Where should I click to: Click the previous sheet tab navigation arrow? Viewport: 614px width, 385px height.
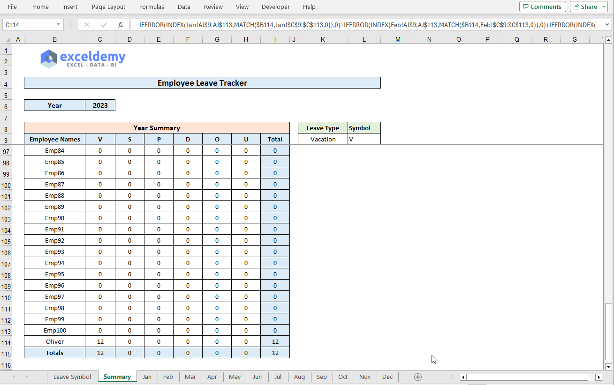14,377
